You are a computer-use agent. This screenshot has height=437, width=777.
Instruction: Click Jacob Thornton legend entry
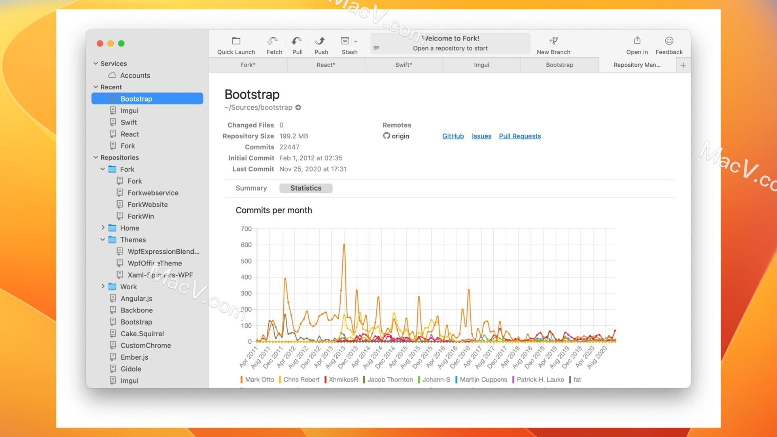tap(388, 380)
